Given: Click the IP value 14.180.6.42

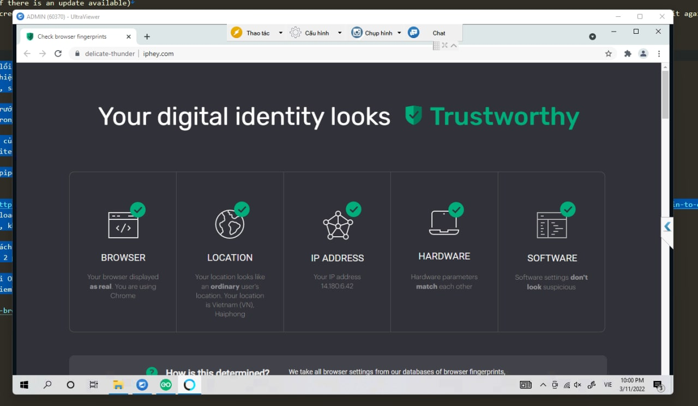Looking at the screenshot, I should tap(337, 286).
